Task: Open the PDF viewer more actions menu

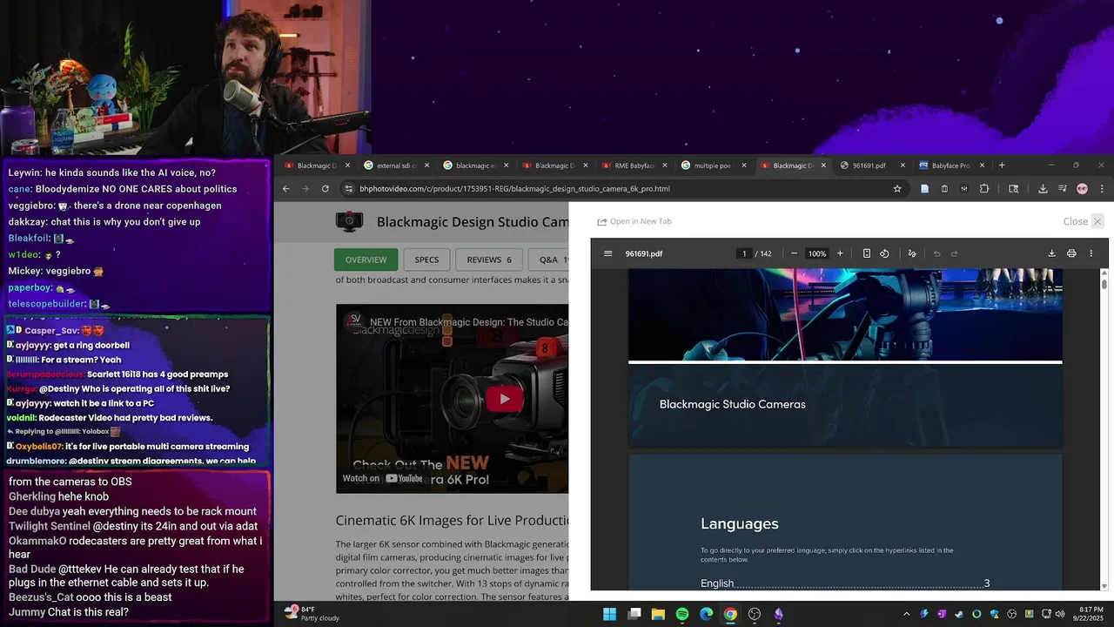Action: [1091, 253]
